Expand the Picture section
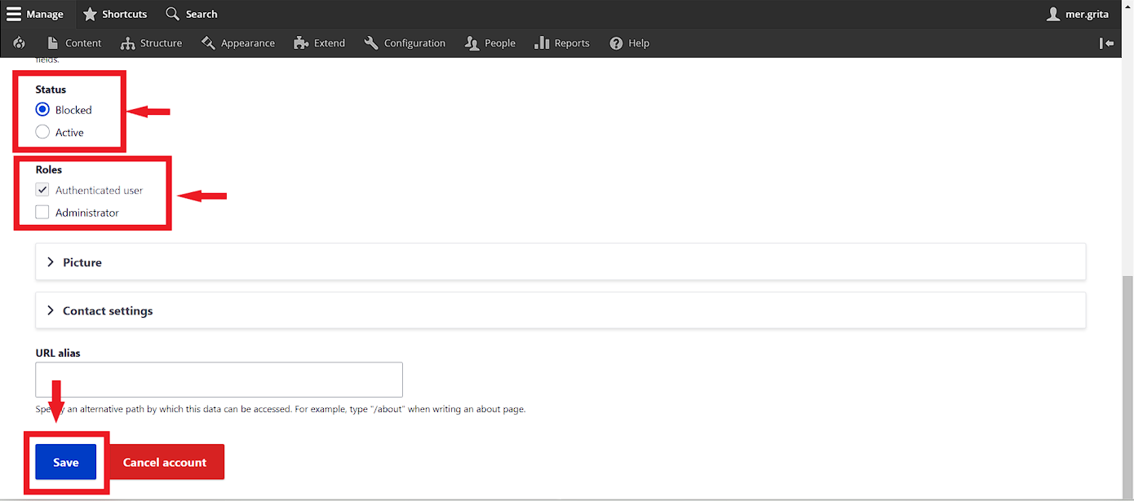 tap(82, 262)
